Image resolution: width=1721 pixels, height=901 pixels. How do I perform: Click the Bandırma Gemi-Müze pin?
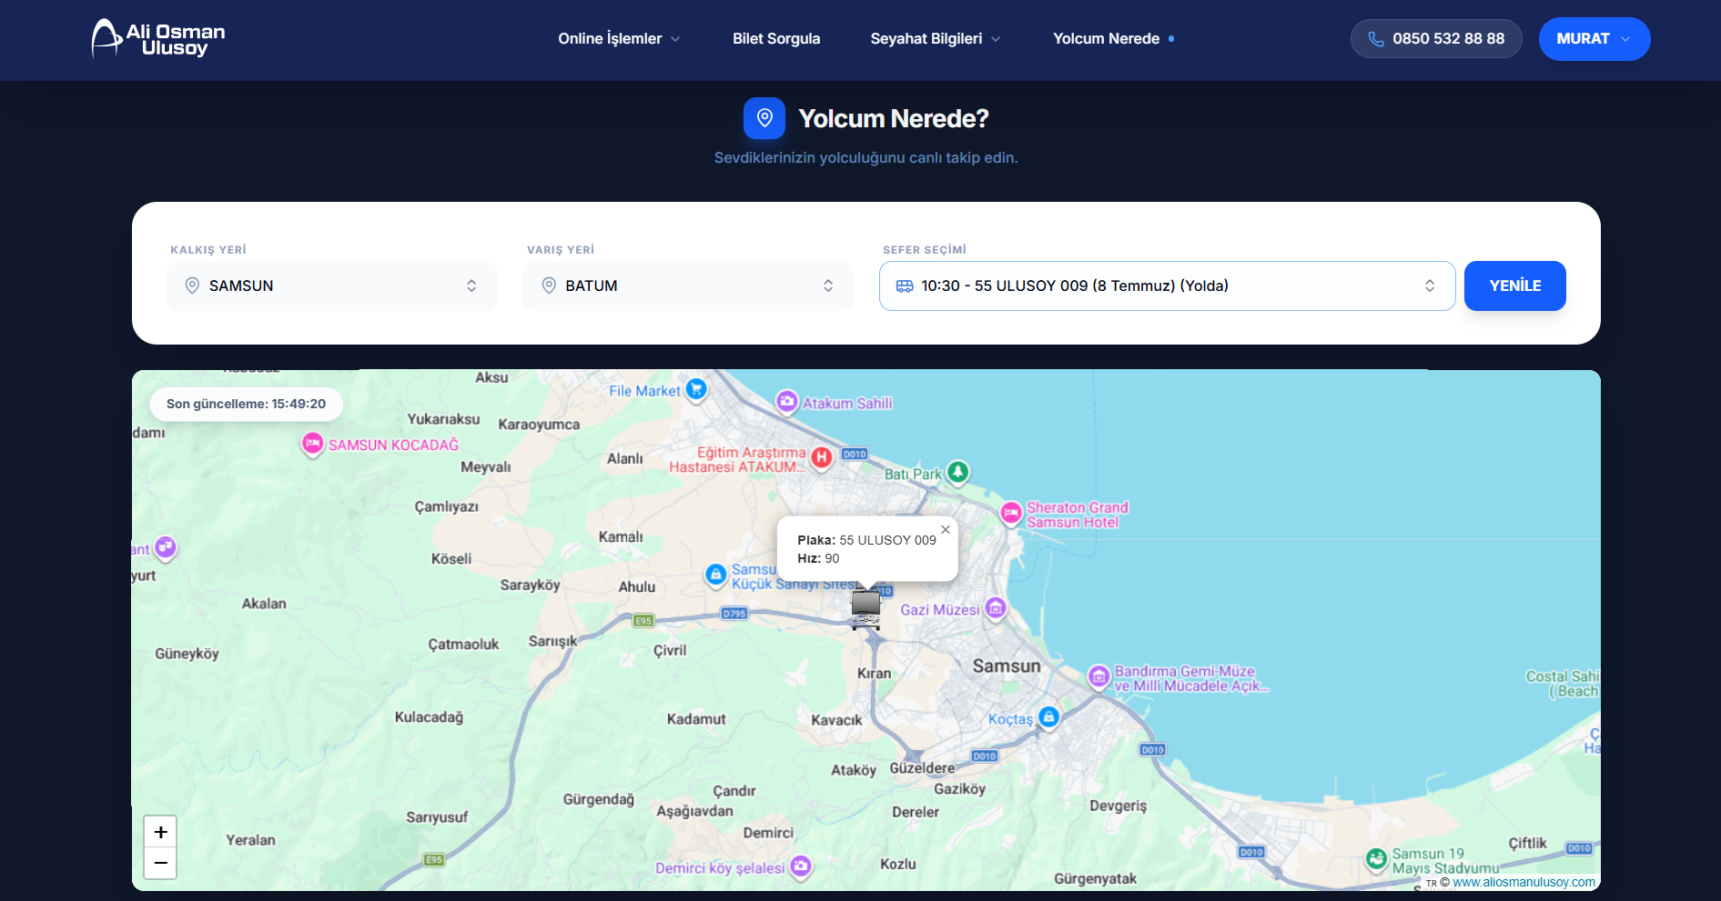(x=1099, y=676)
